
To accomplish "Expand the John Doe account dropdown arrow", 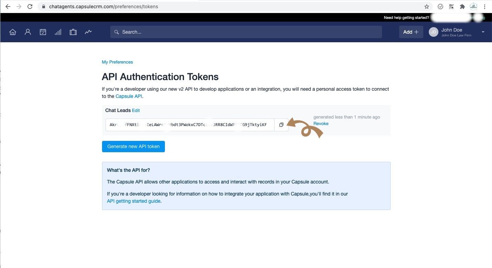I will pos(483,32).
